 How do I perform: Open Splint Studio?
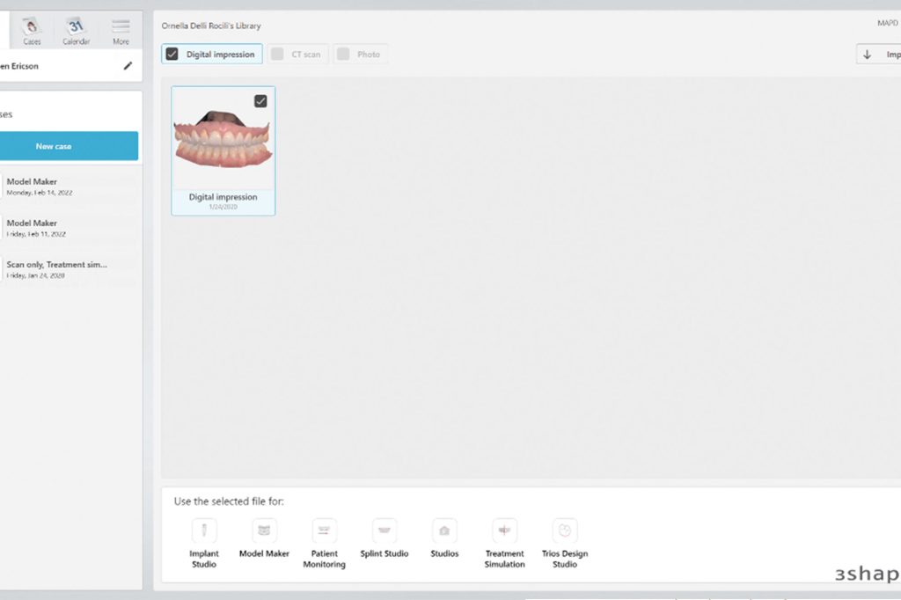click(x=384, y=538)
